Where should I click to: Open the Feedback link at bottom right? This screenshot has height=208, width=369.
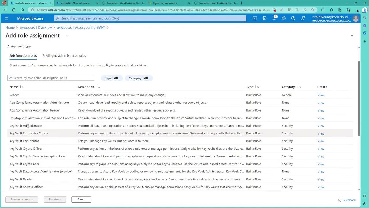(x=347, y=200)
